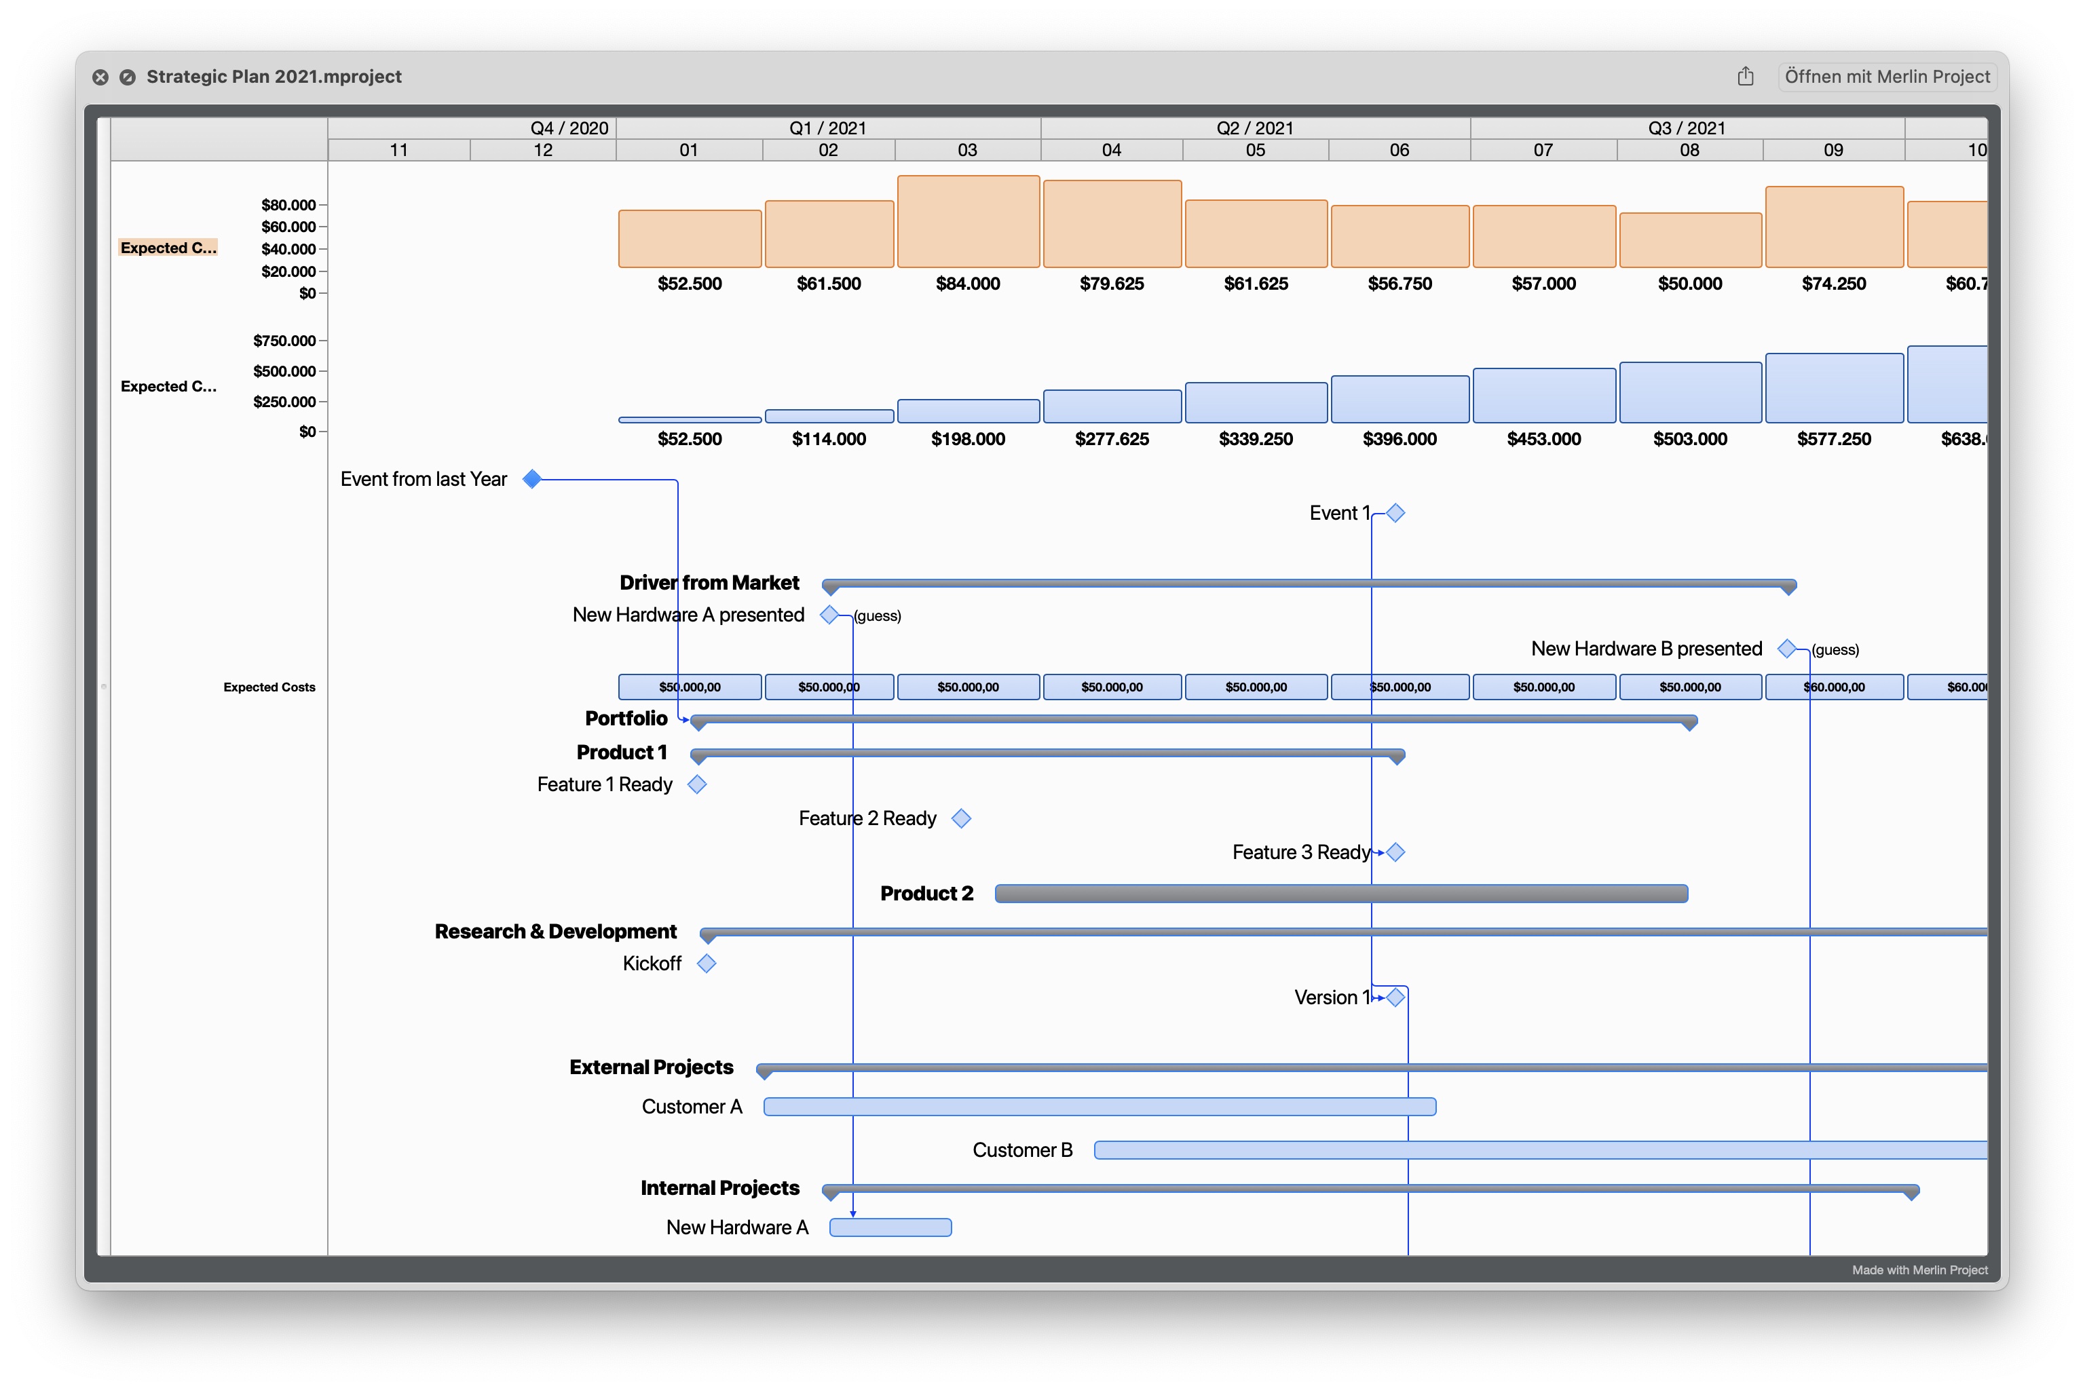Select the Event from last Year diamond
The width and height of the screenshot is (2085, 1391).
pyautogui.click(x=531, y=478)
